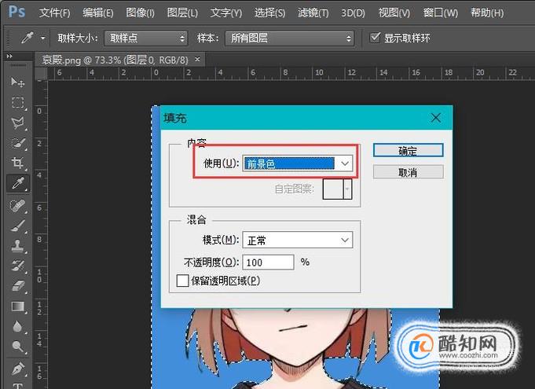Click the Photoshop Ps logo

pos(16,12)
